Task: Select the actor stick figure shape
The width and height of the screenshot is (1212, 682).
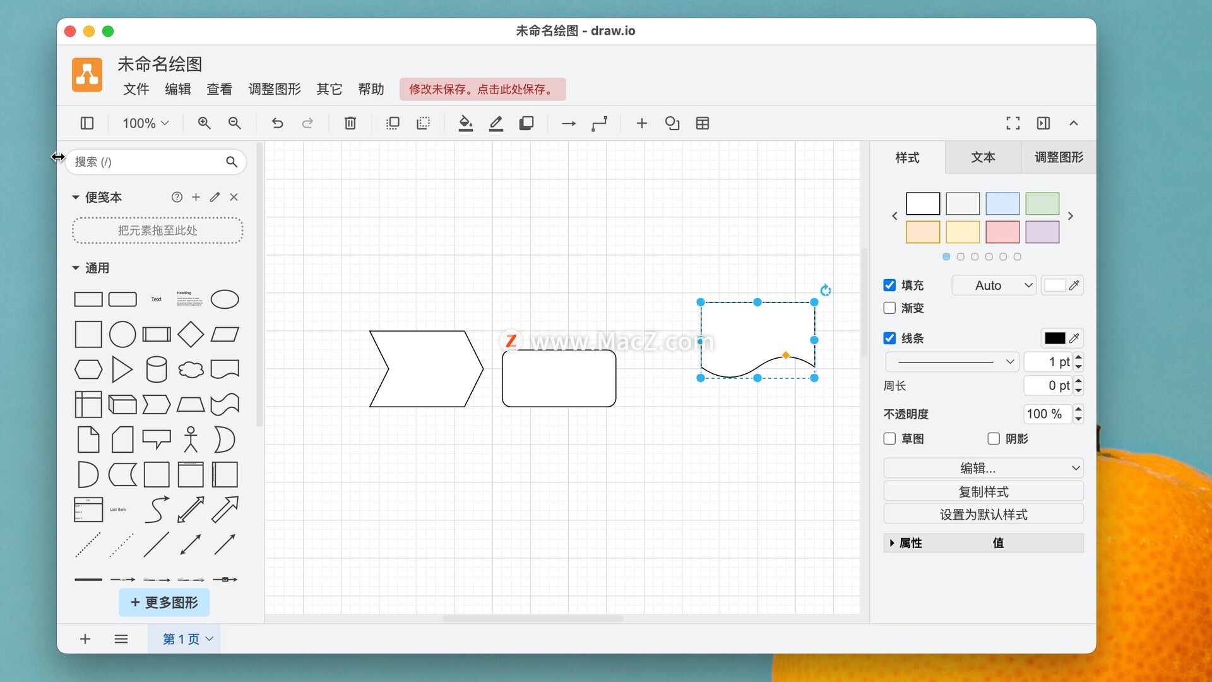Action: tap(191, 440)
